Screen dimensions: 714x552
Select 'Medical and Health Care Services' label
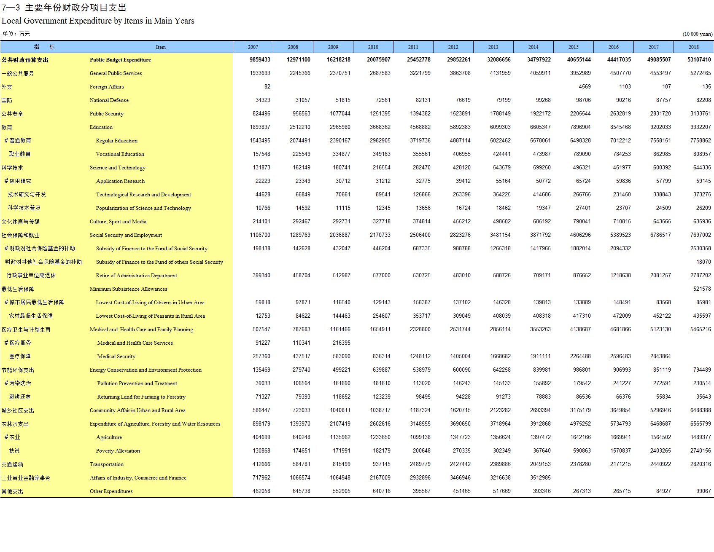tap(135, 343)
